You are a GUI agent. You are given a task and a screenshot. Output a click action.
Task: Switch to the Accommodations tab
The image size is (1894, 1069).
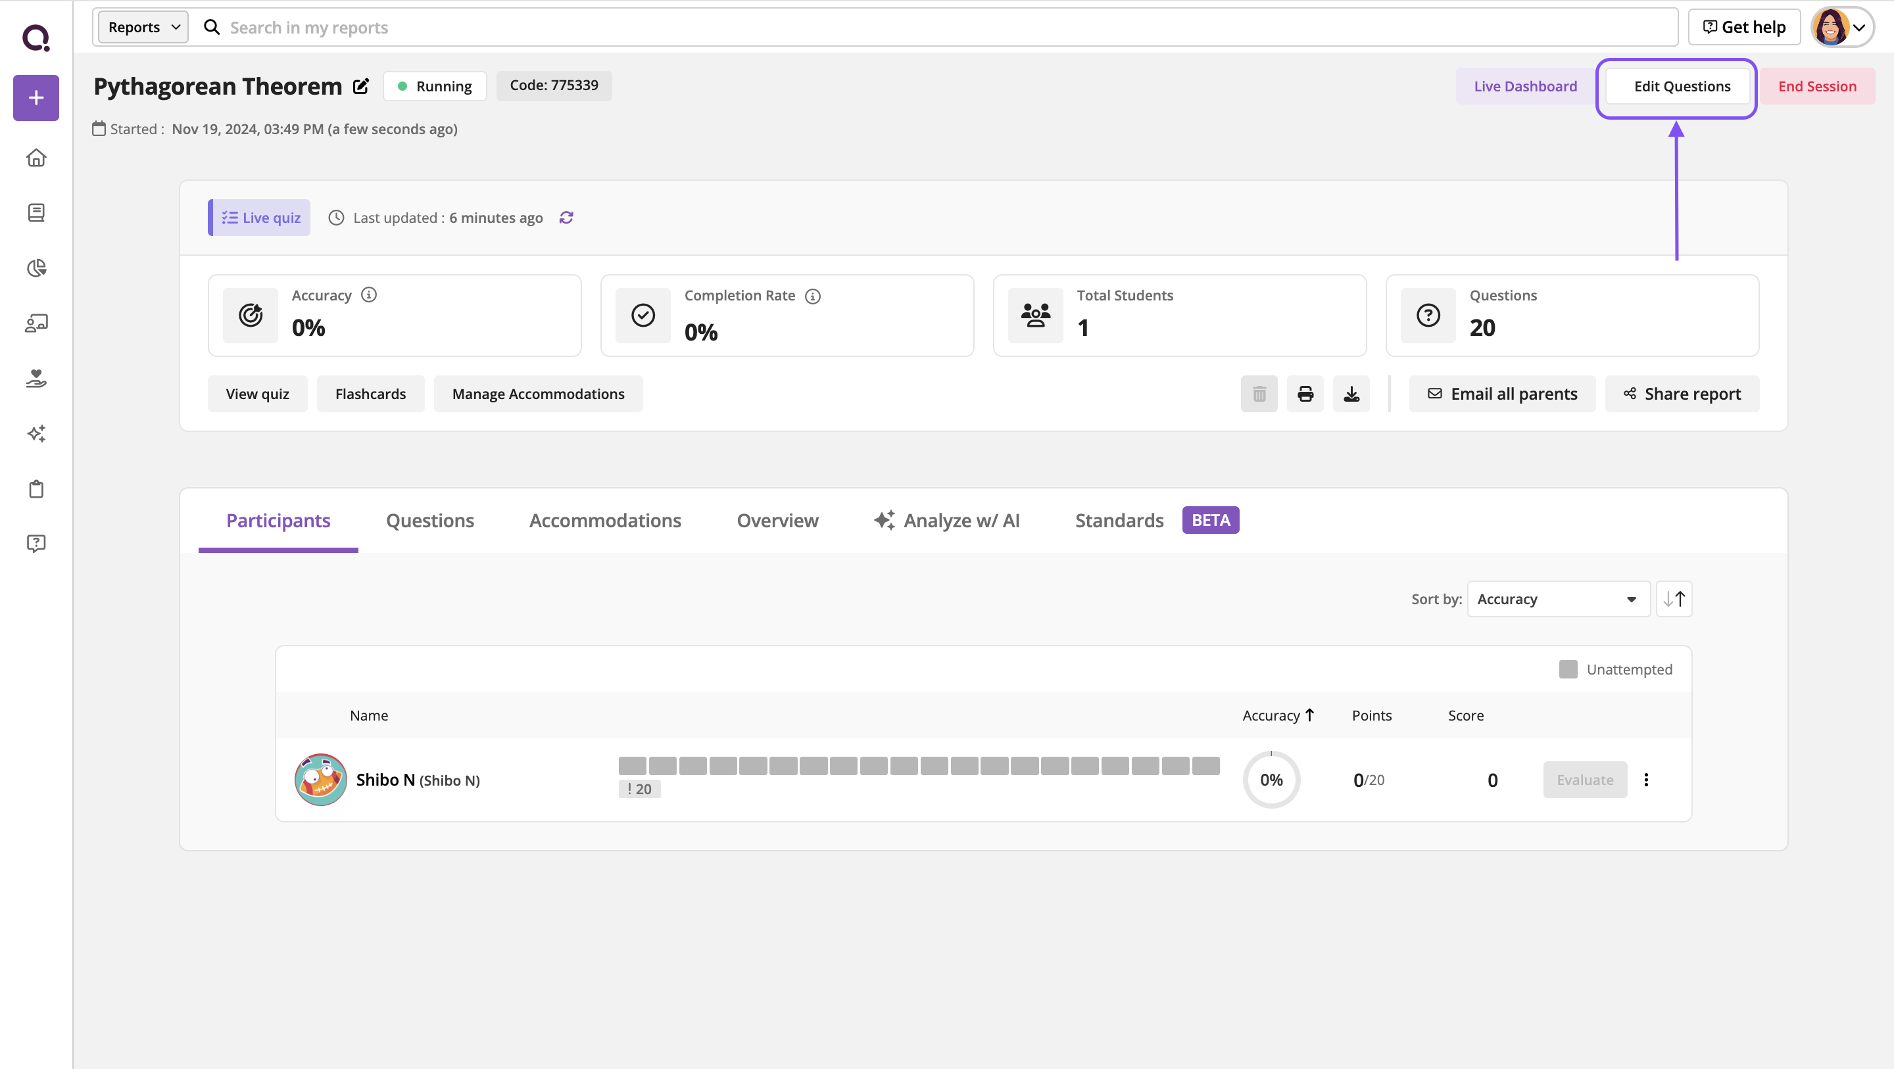tap(605, 521)
